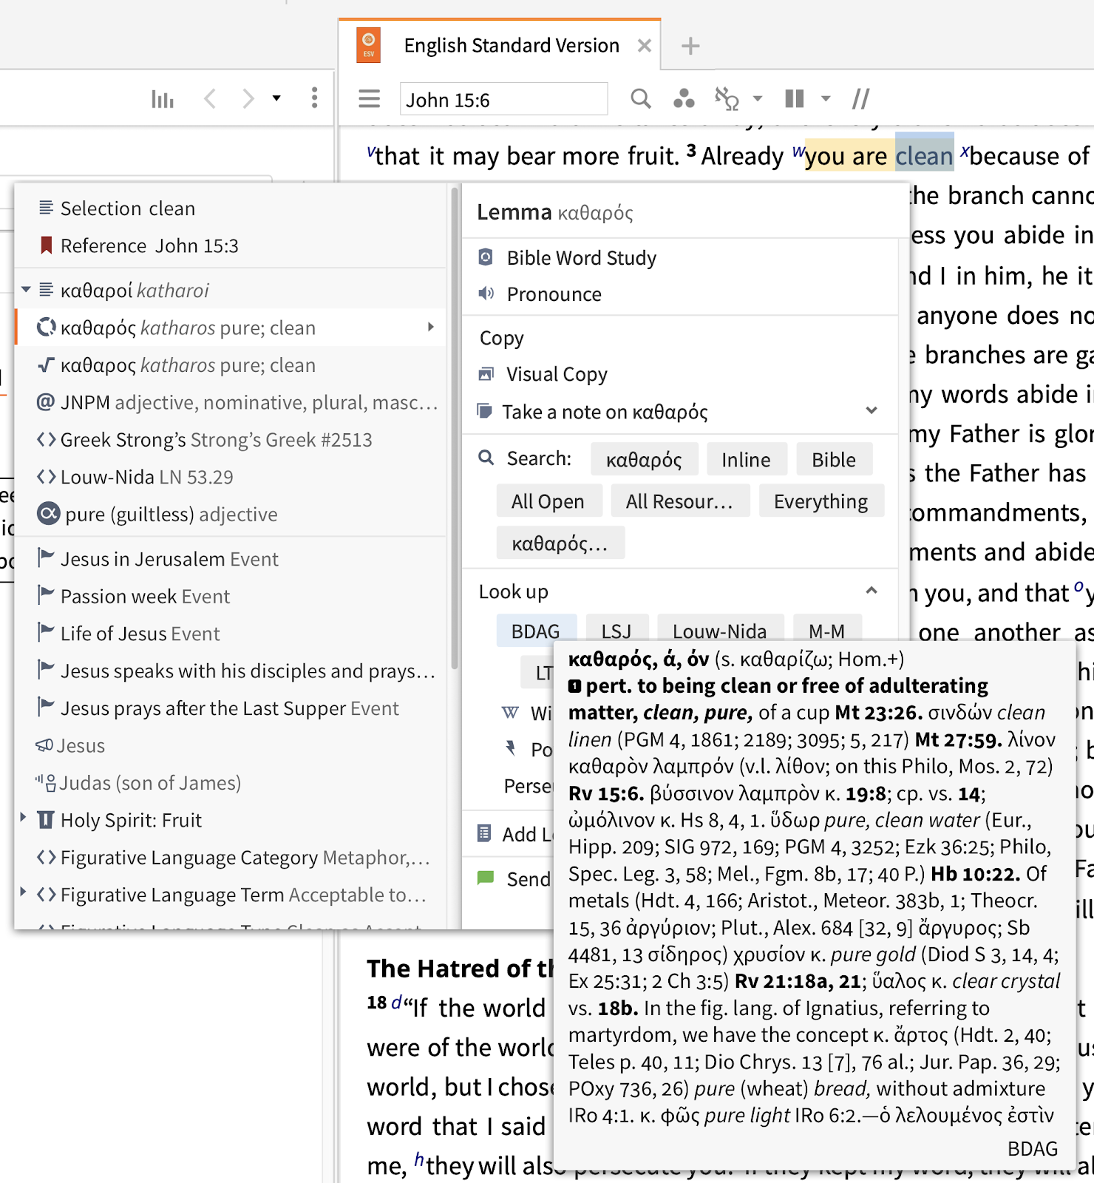Open a new tab with the plus button
Screen dimensions: 1094x1183
tap(690, 46)
